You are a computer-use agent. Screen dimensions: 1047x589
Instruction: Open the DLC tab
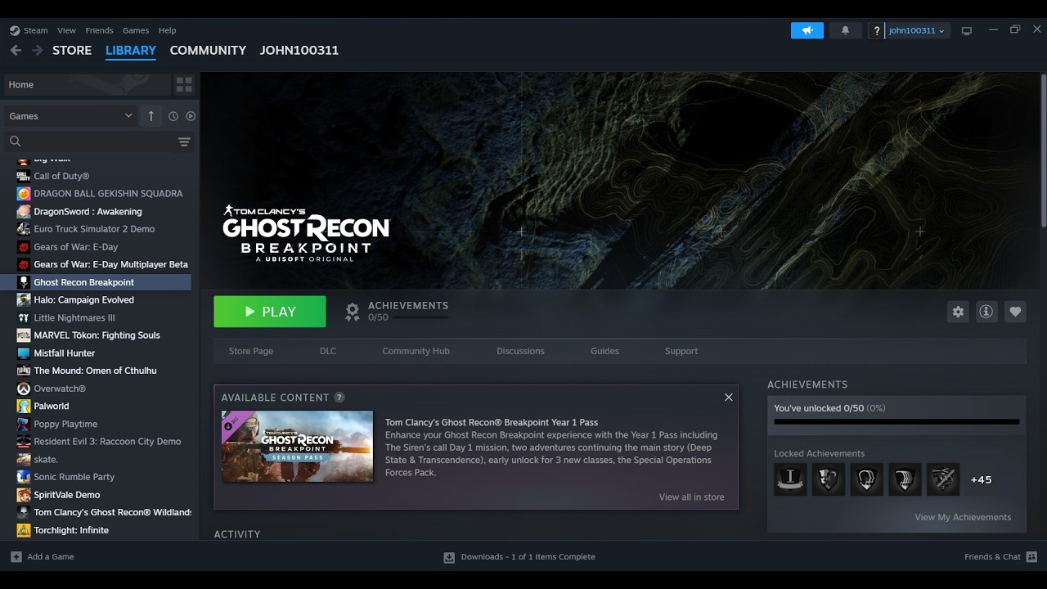coord(328,351)
